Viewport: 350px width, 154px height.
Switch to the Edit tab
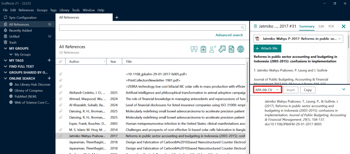321,26
